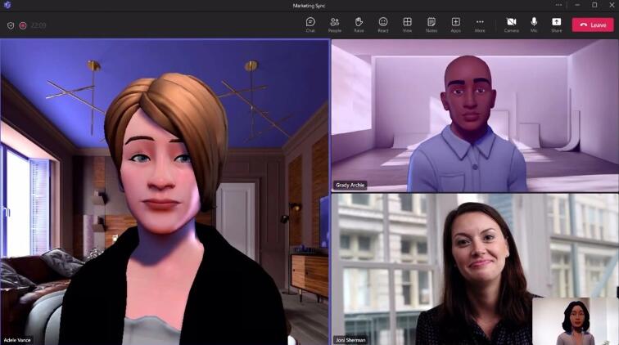Leave the meeting
The height and width of the screenshot is (345, 619).
coord(592,25)
